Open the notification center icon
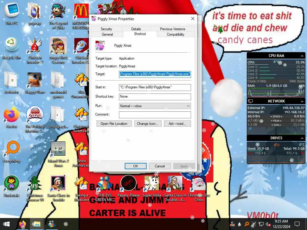 point(297,224)
